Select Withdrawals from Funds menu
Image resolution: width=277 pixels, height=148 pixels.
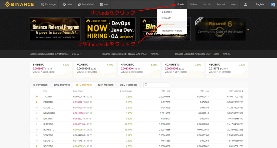click(x=172, y=24)
